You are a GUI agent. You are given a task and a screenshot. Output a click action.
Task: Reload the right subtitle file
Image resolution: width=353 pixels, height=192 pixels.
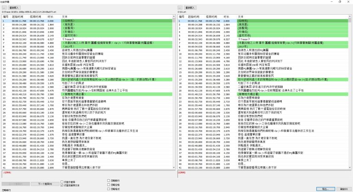pos(191,8)
